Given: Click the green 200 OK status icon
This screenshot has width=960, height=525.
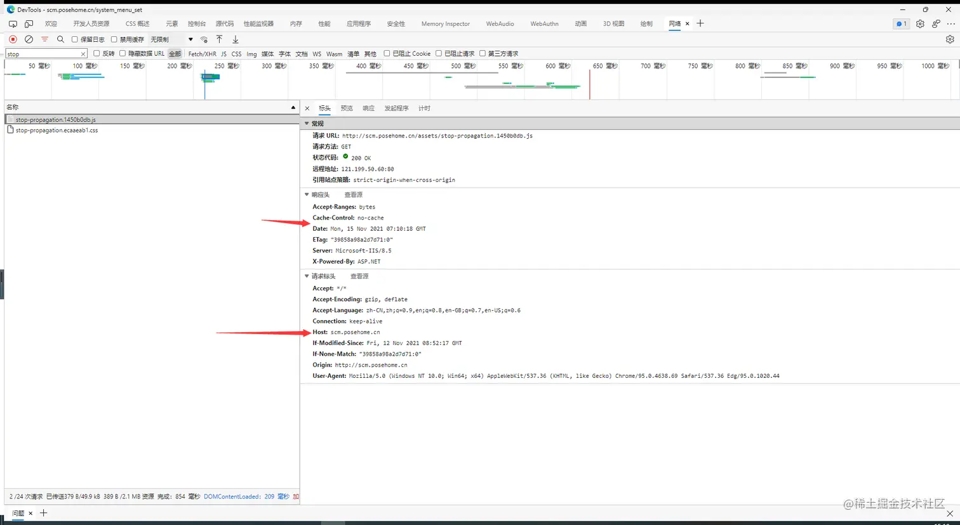Looking at the screenshot, I should [x=345, y=157].
